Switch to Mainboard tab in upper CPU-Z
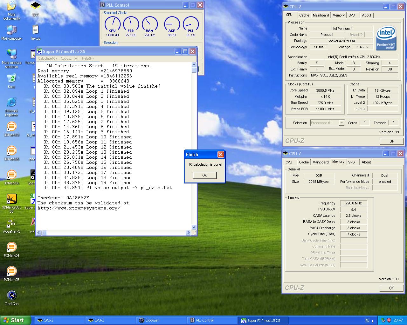 321,15
